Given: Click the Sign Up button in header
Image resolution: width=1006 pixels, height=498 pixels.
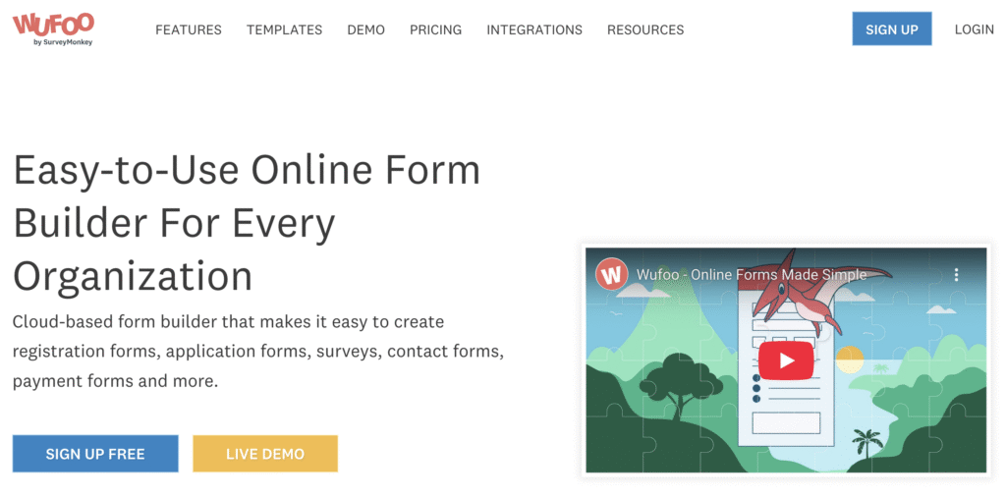Looking at the screenshot, I should [892, 28].
